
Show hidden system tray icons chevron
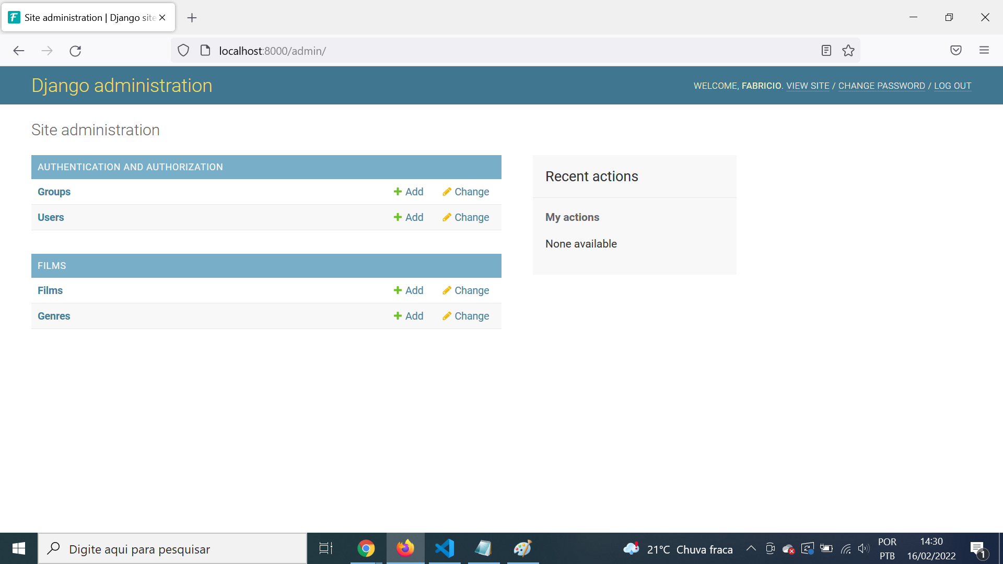751,548
